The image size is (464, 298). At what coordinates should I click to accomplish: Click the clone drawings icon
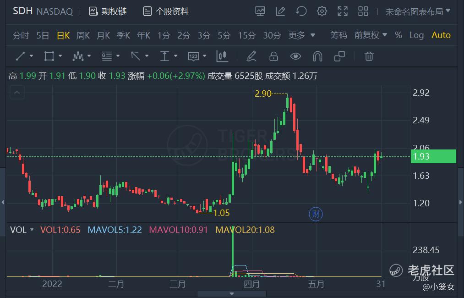point(339,56)
